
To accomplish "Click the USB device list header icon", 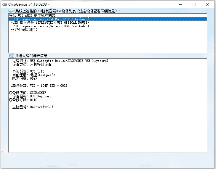I will point(11,11).
